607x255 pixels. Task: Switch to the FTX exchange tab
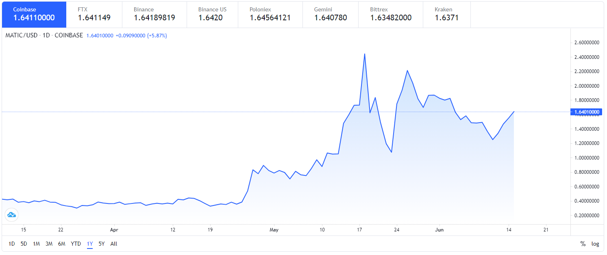click(95, 14)
